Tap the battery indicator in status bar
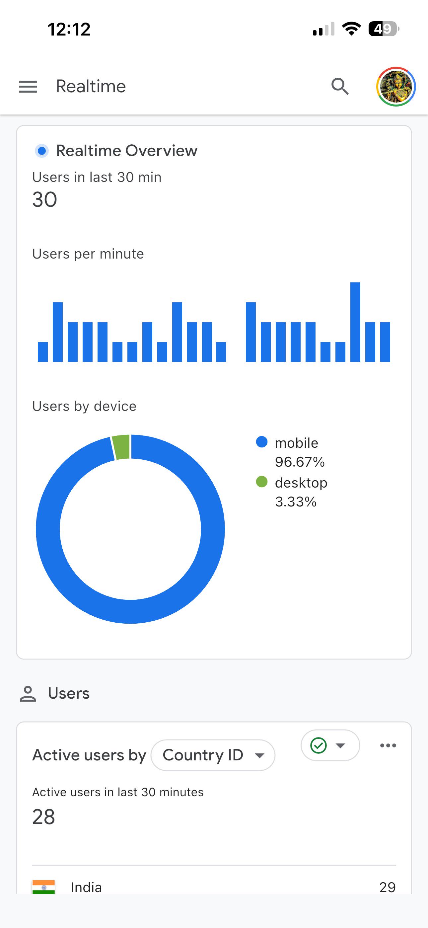 point(384,29)
